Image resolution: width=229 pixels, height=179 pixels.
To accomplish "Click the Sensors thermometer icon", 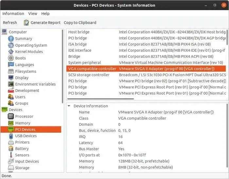I will [11, 155].
